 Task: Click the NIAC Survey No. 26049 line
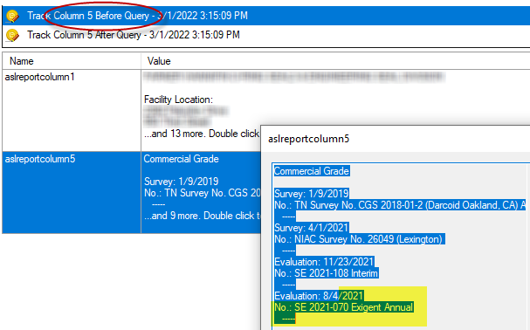tap(360, 239)
